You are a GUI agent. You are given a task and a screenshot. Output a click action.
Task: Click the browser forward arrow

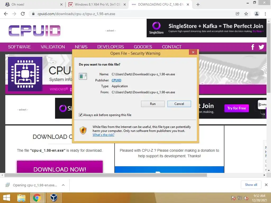[x=14, y=14]
